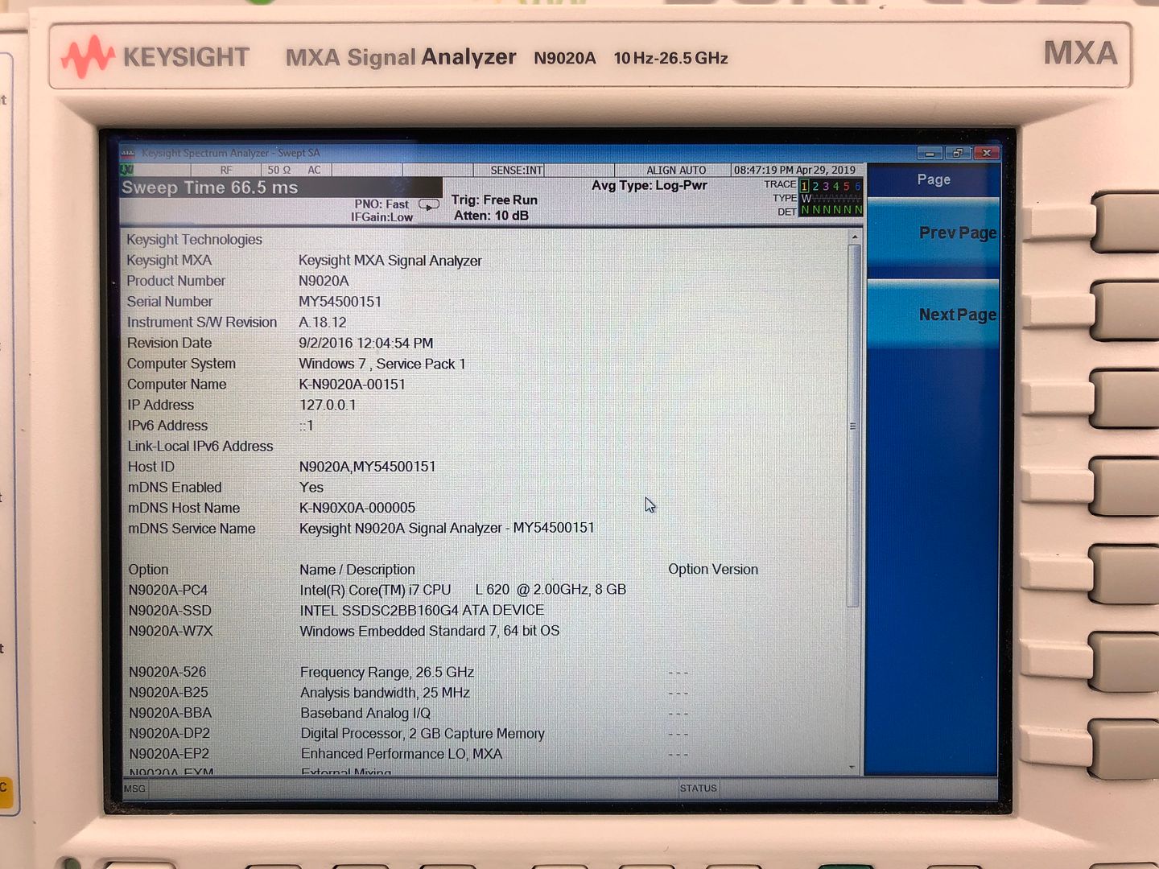Select the Computer System label
The width and height of the screenshot is (1159, 869).
point(181,364)
